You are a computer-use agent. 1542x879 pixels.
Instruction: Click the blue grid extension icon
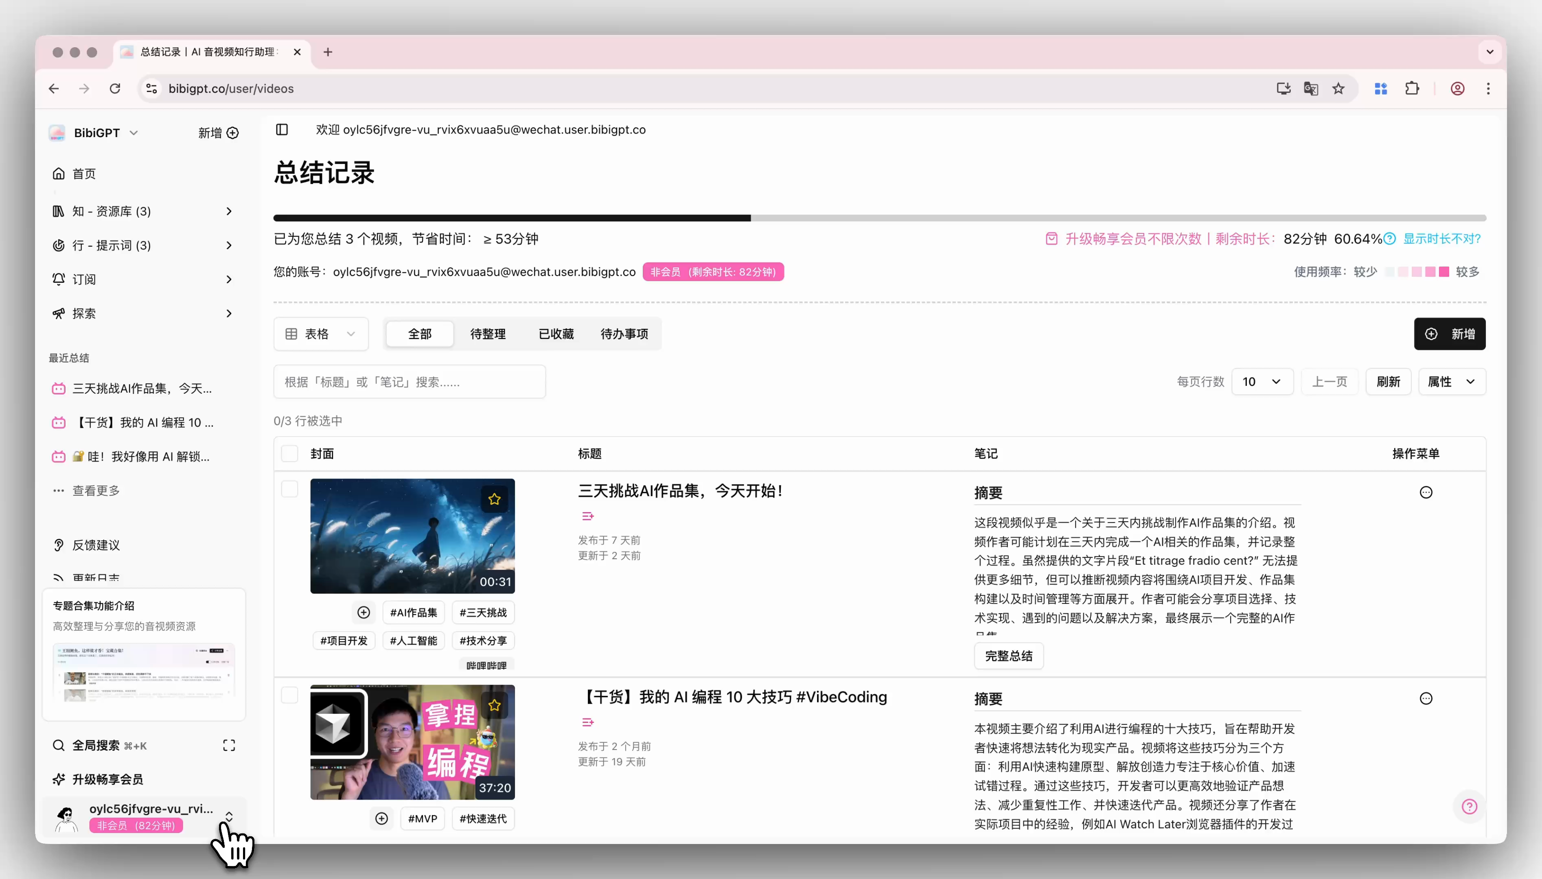1381,89
